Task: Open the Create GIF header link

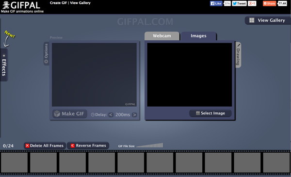Action: point(58,3)
